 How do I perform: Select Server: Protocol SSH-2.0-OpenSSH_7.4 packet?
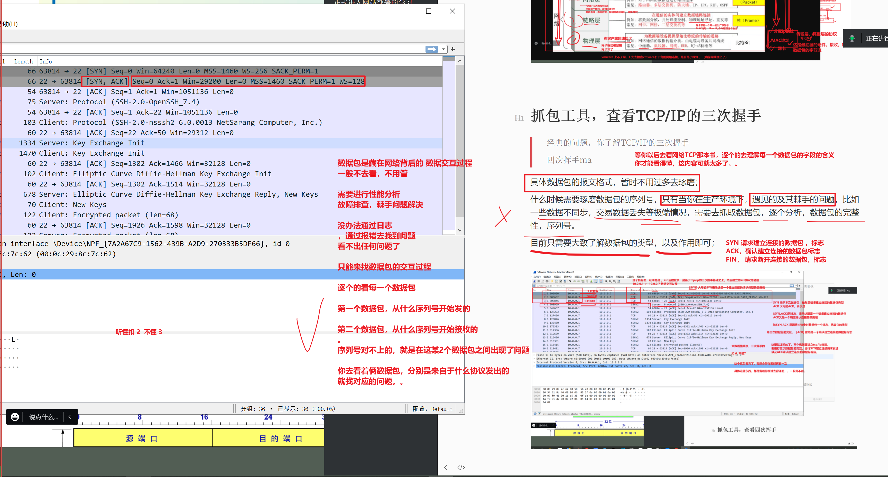[x=221, y=102]
